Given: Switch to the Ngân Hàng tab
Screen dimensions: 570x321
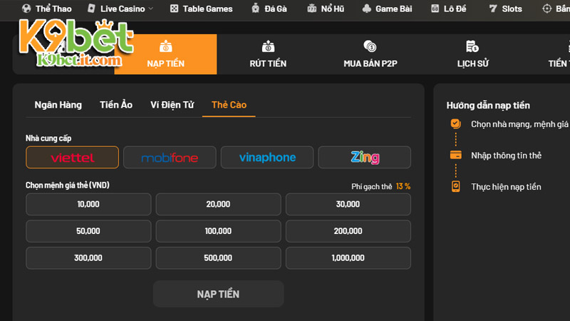Looking at the screenshot, I should point(58,105).
